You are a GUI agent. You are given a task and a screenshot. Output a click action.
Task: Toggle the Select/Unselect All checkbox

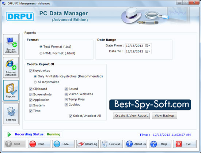coord(71,116)
